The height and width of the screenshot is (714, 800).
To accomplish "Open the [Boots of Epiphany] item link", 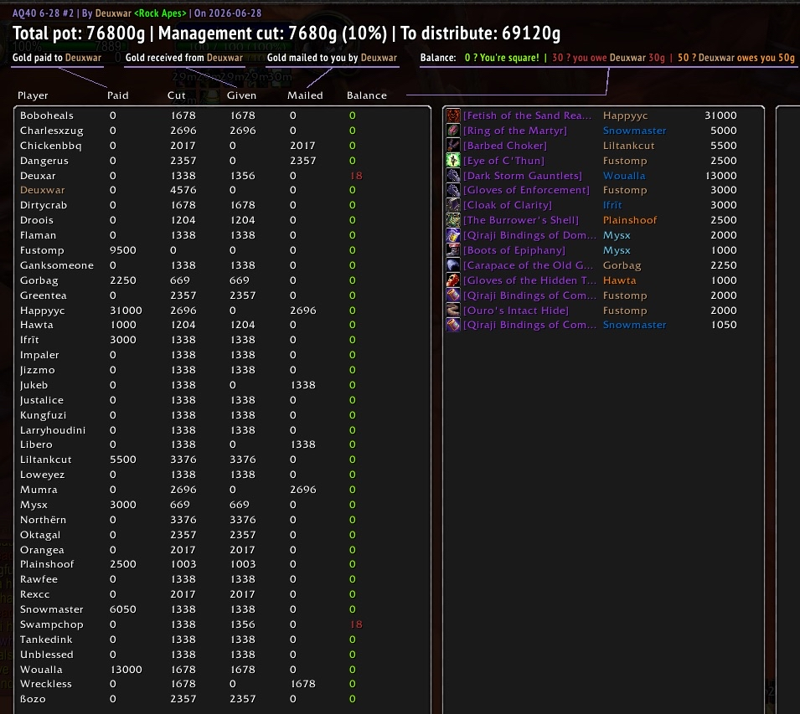I will (514, 250).
